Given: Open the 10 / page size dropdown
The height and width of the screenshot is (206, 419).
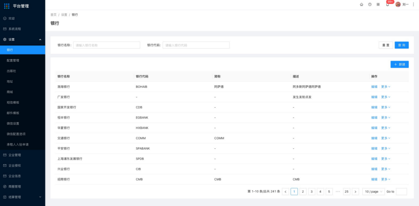Looking at the screenshot, I should [x=373, y=192].
